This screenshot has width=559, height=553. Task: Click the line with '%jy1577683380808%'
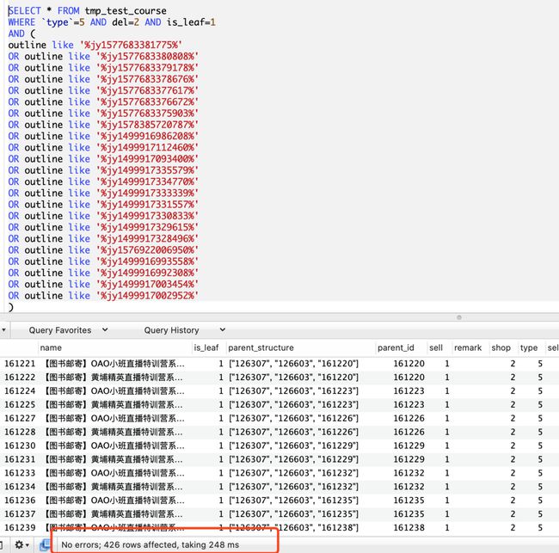click(x=103, y=57)
